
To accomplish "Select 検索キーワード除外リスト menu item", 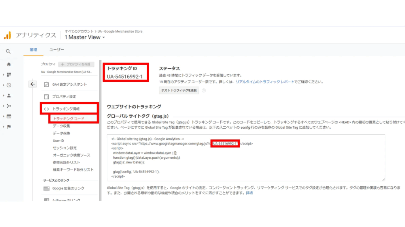I will 73,170.
